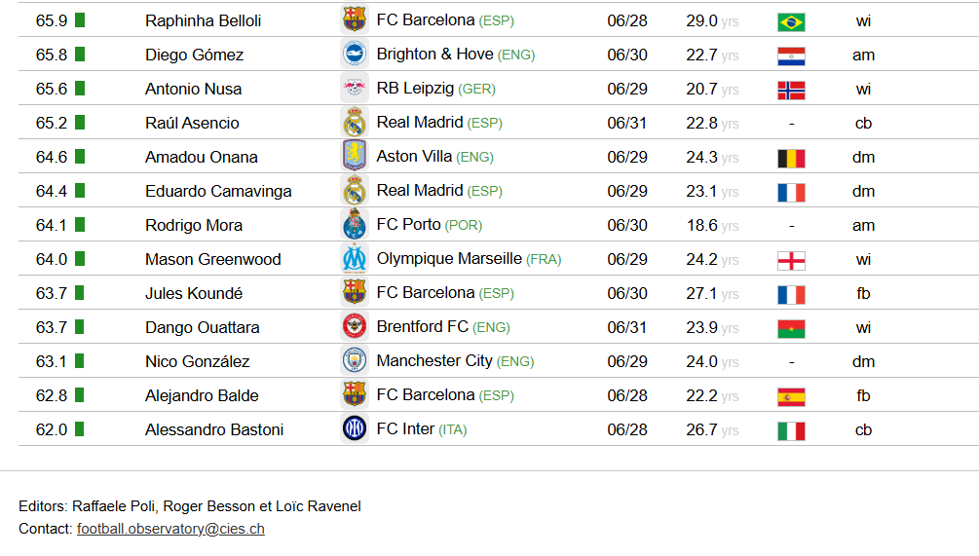Viewport: 979px width, 556px height.
Task: Click the England flag for Mason Greenwood
Action: (x=791, y=261)
